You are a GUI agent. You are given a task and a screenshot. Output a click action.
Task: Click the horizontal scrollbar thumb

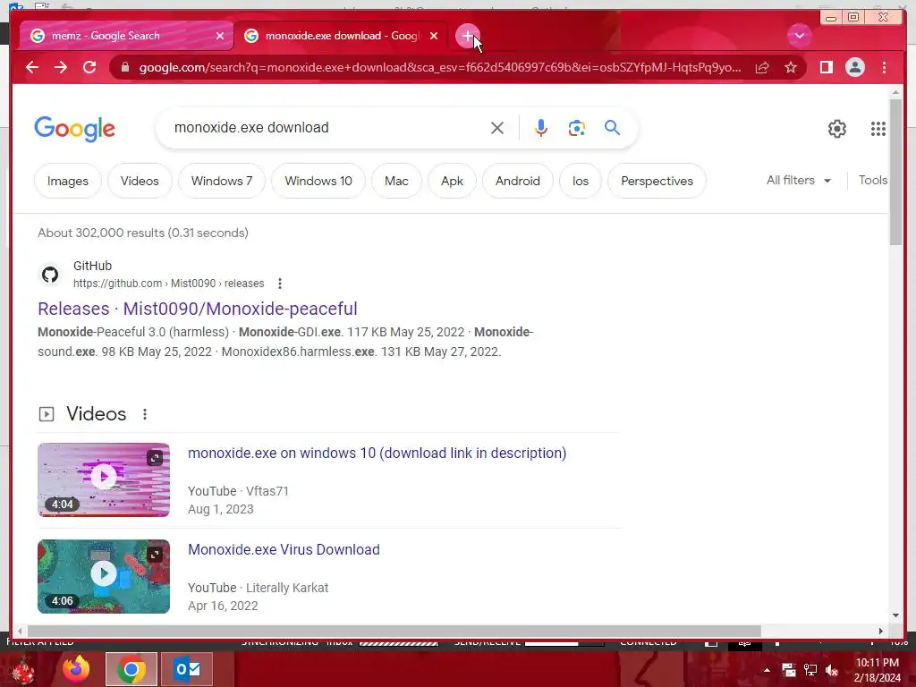(394, 631)
